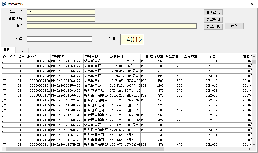The image size is (258, 153).
Task: Click into the 备注 remarks field
Action: (x=111, y=26)
